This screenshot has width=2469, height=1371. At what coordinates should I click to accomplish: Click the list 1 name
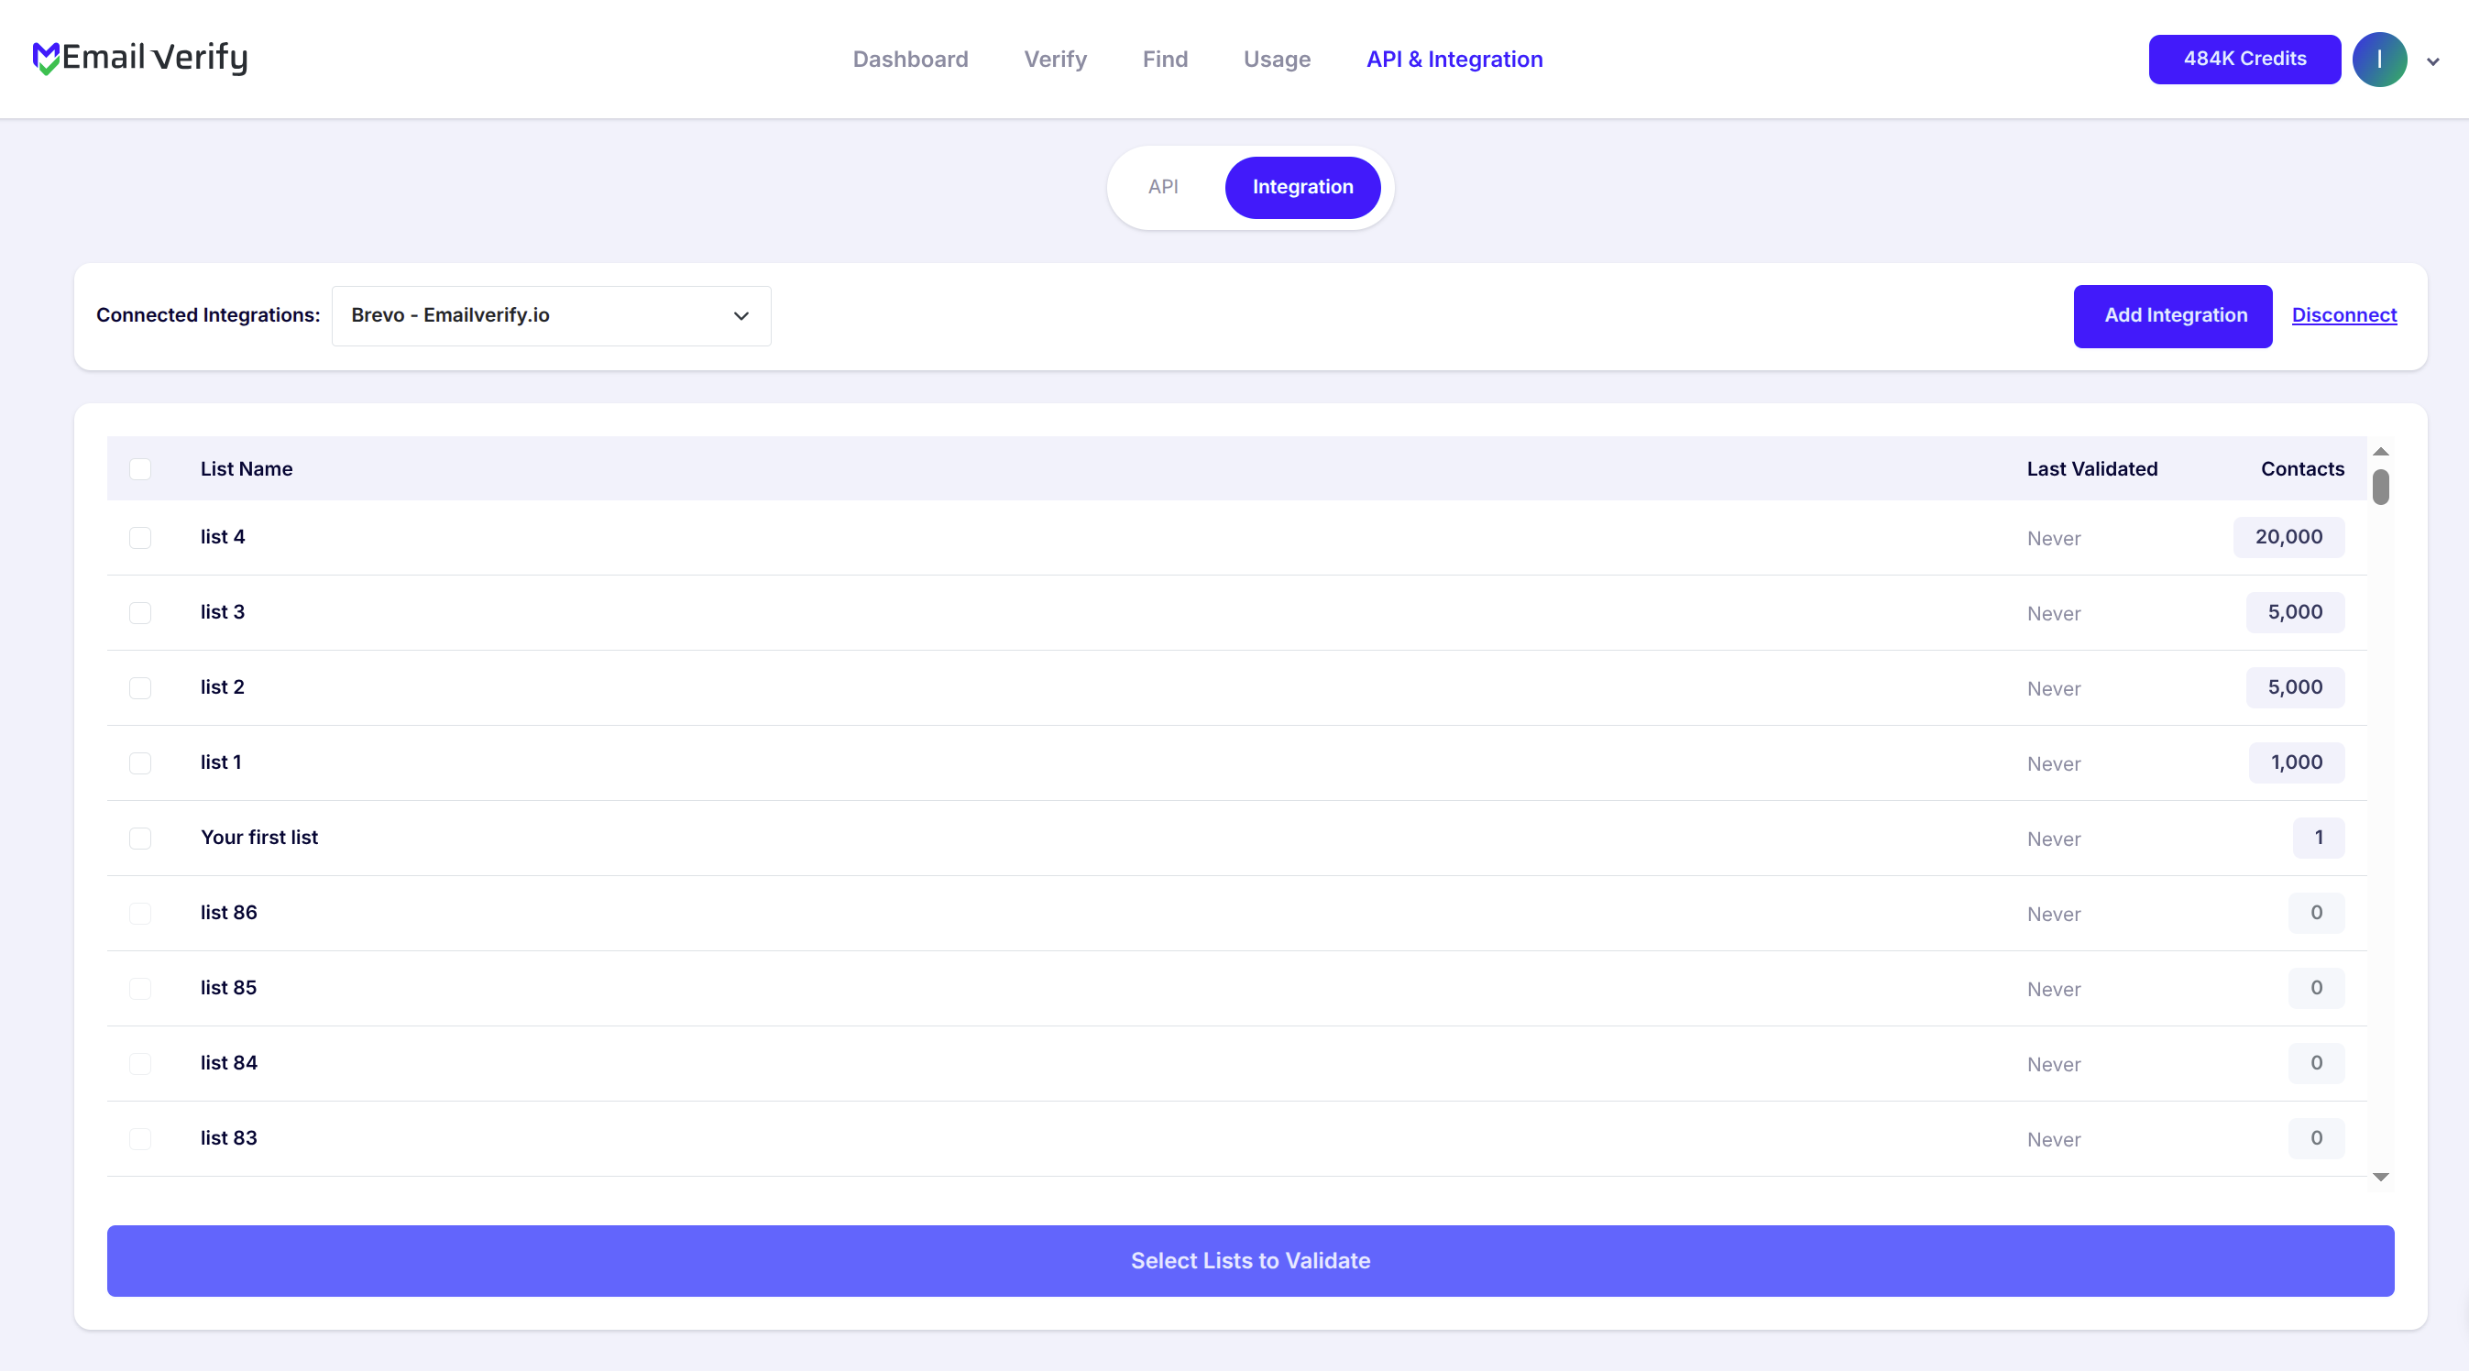point(221,762)
